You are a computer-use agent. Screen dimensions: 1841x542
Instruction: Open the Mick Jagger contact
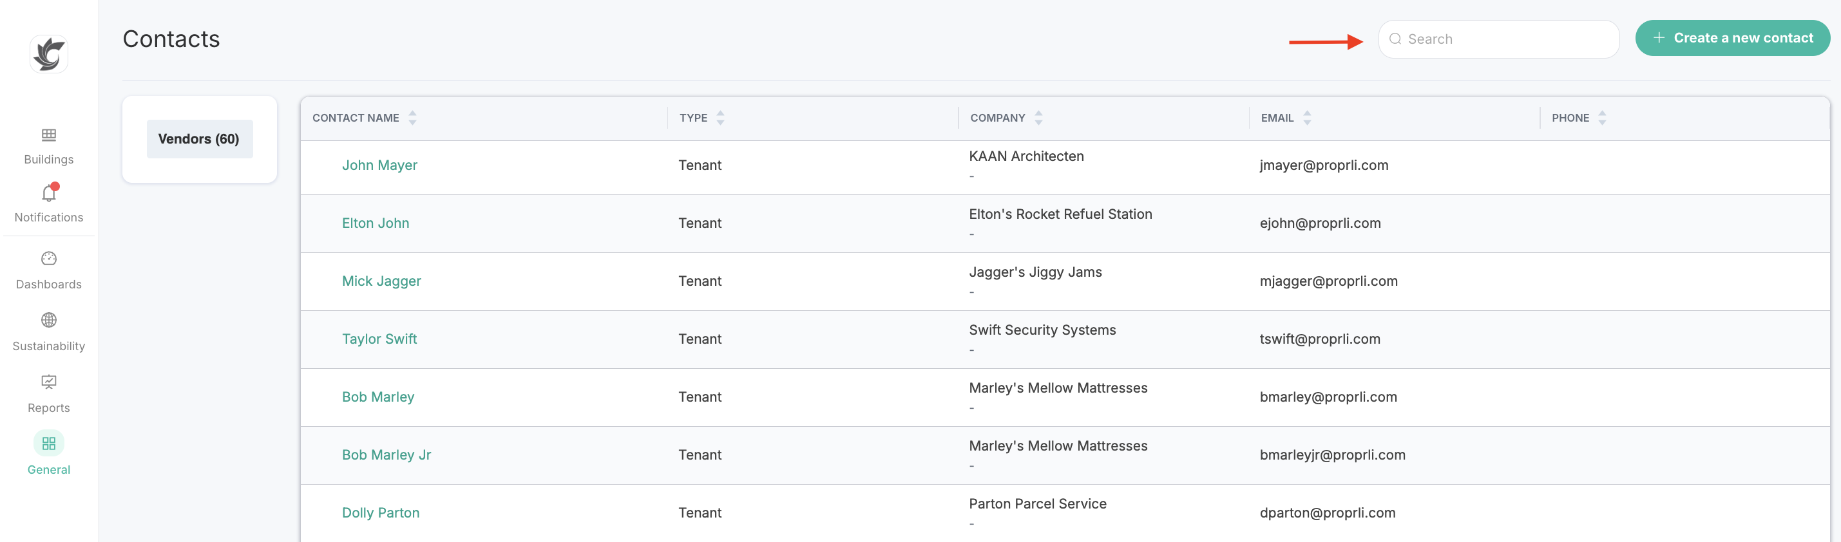coord(381,281)
